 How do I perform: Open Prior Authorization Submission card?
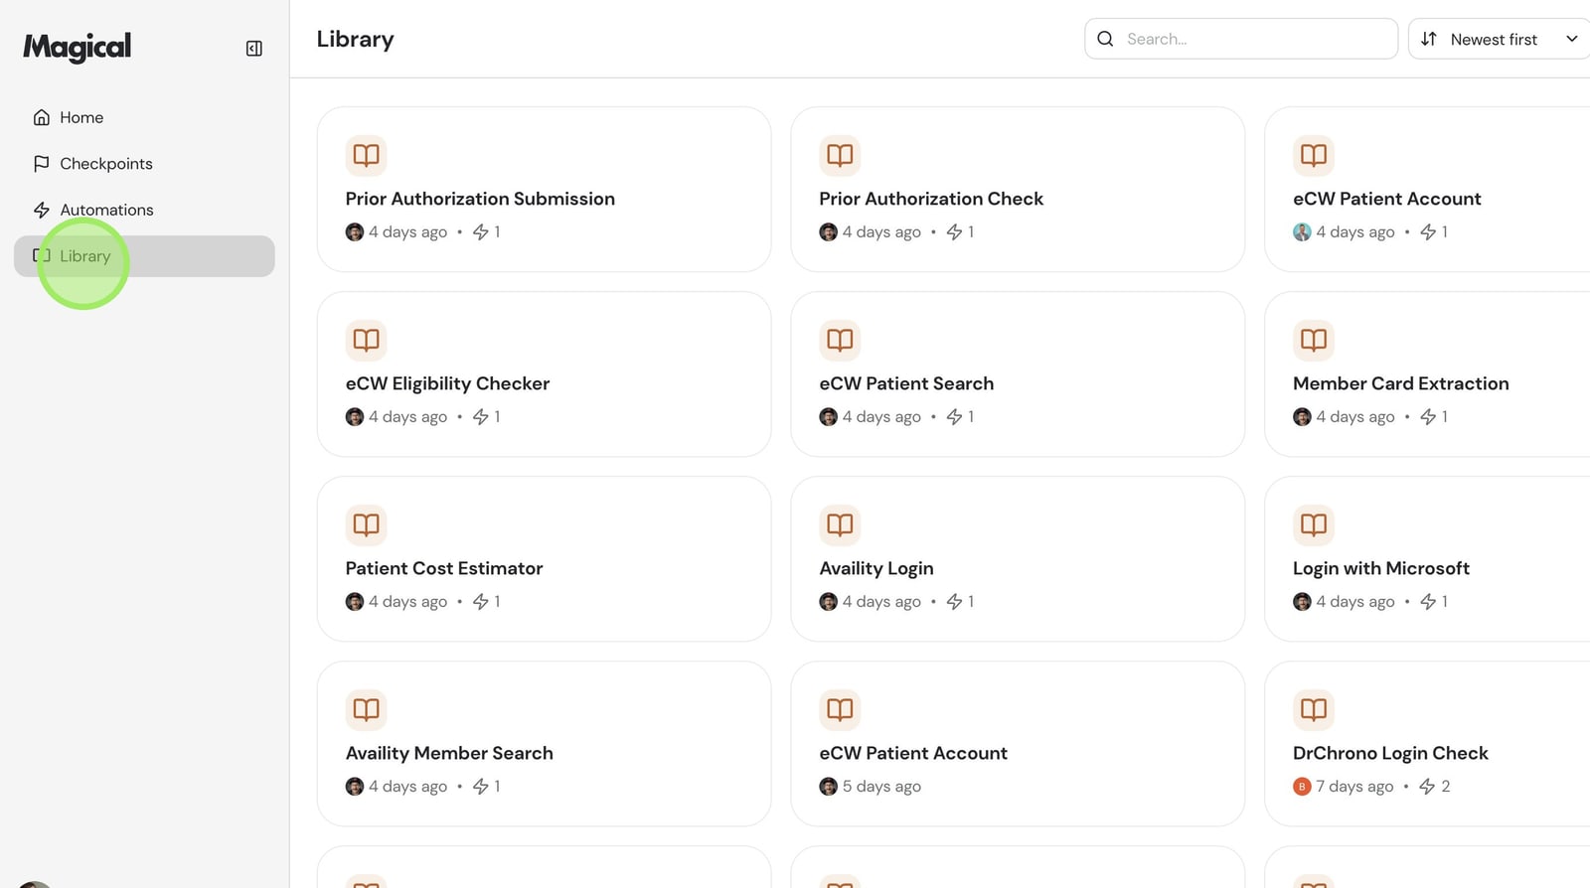[x=544, y=190]
